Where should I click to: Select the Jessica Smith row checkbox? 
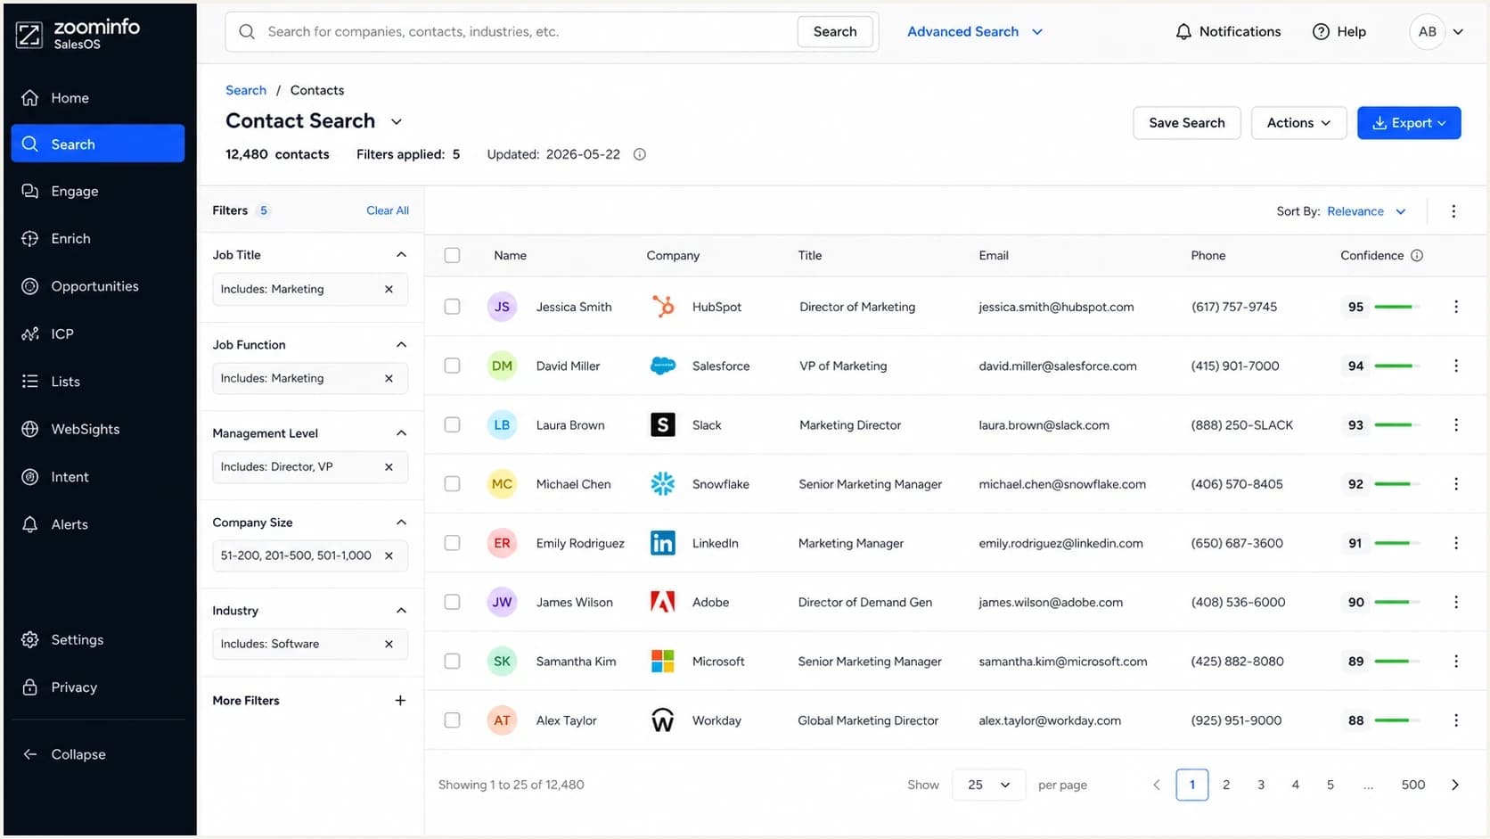click(453, 307)
